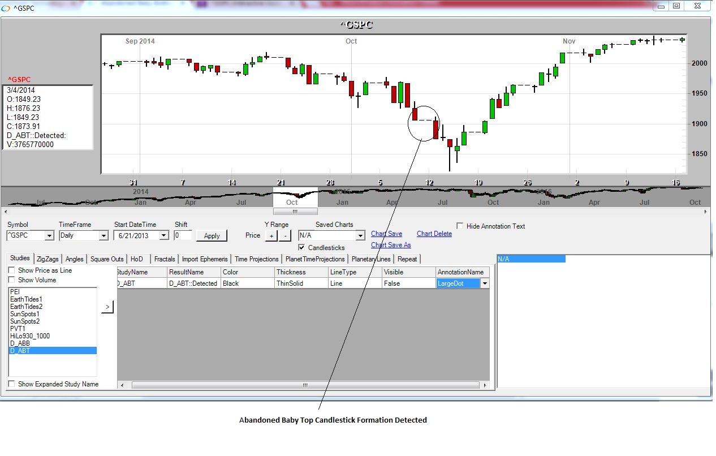
Task: Open the AnnotationName LargeDot dropdown
Action: pyautogui.click(x=485, y=283)
